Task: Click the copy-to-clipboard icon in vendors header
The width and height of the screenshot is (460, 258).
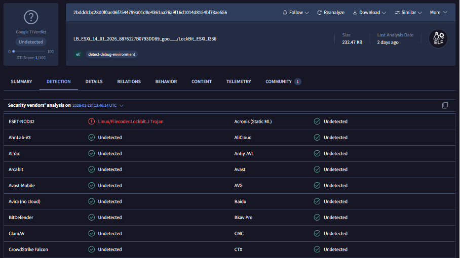Action: click(x=445, y=105)
